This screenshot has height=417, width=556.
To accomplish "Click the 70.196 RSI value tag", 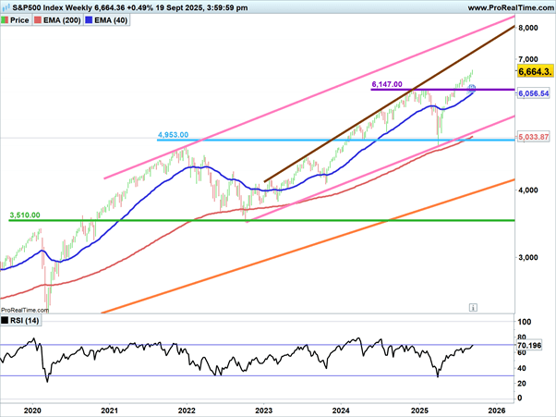I will pos(529,345).
